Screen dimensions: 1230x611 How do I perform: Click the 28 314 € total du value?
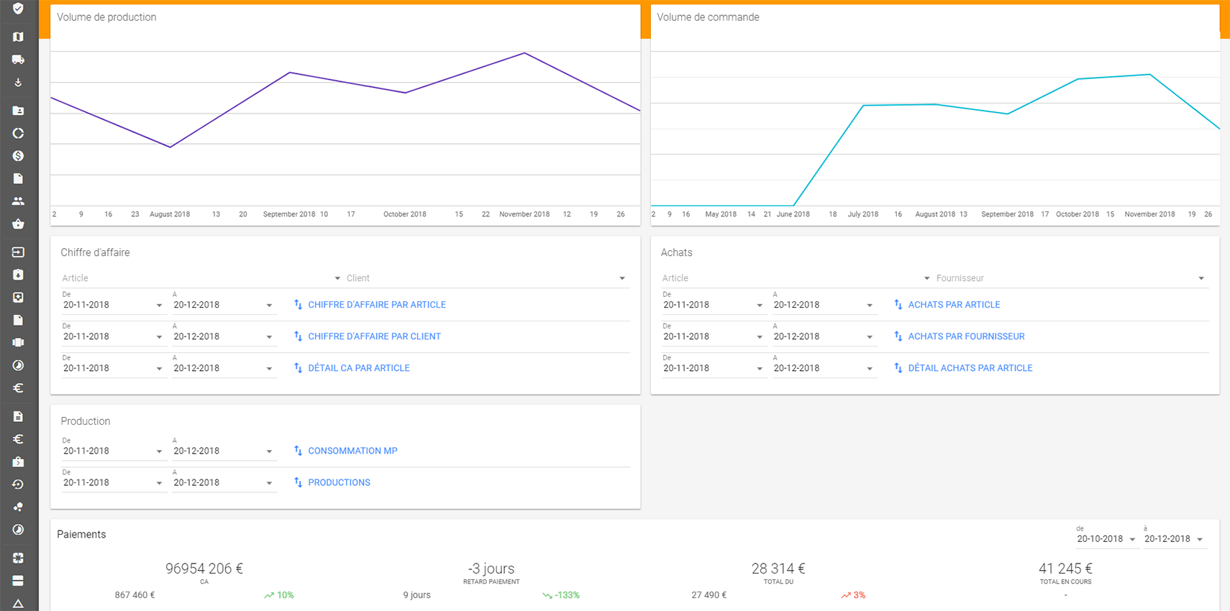778,569
